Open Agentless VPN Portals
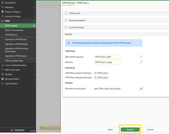 (18, 39)
